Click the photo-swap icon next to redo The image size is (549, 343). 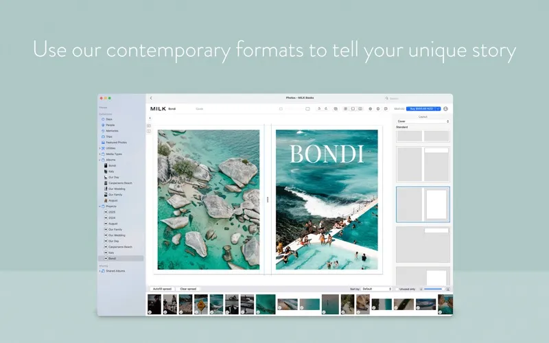336,109
